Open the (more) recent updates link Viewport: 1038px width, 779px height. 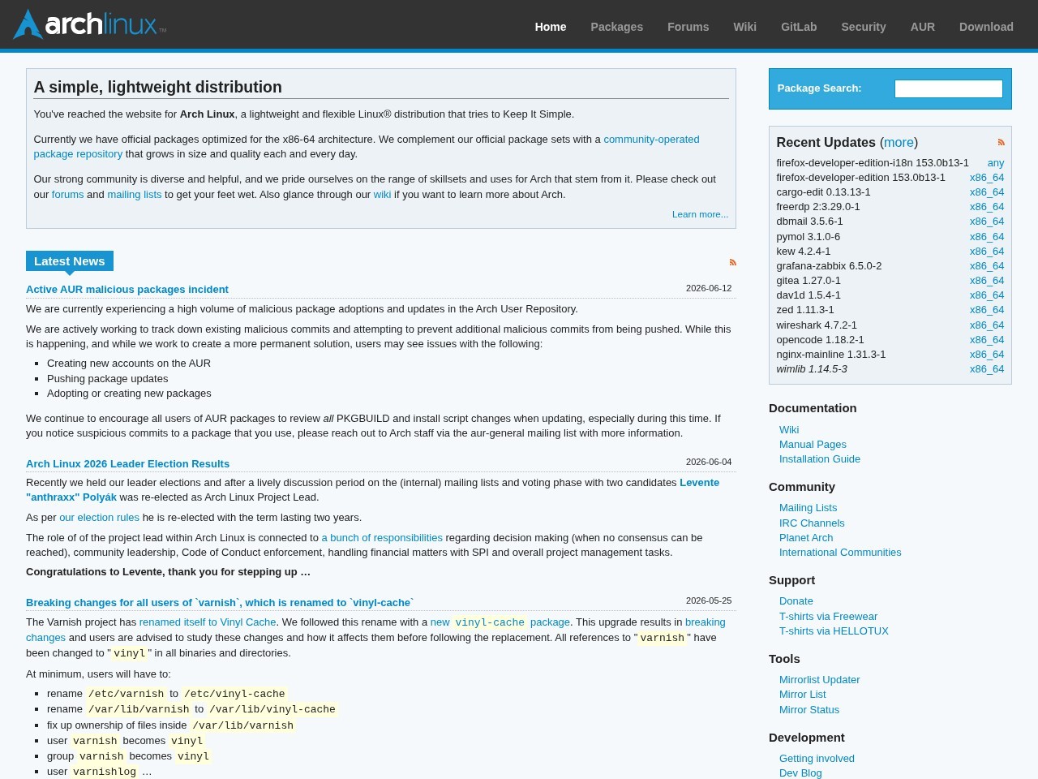pos(899,142)
